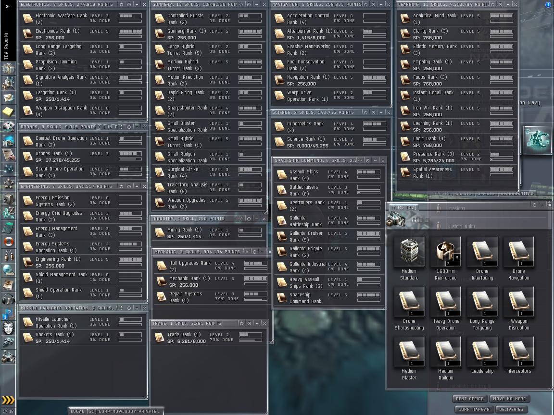Click Drones Rank SP 37,278/45,255 row
Viewport: 554px width, 415px height.
[x=83, y=157]
